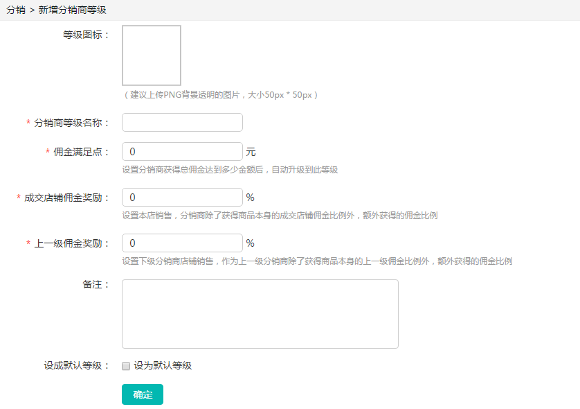Click the 元 unit beside 佣金满足点
The width and height of the screenshot is (580, 409).
tap(251, 152)
